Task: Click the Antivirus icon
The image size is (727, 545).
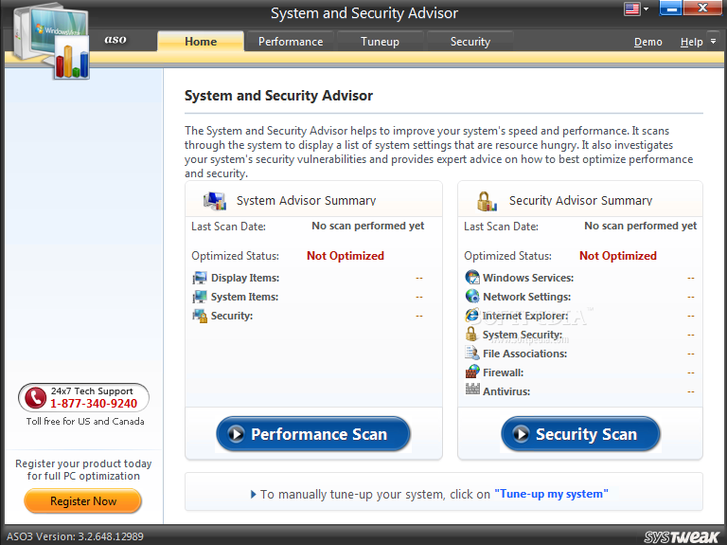Action: pos(472,391)
